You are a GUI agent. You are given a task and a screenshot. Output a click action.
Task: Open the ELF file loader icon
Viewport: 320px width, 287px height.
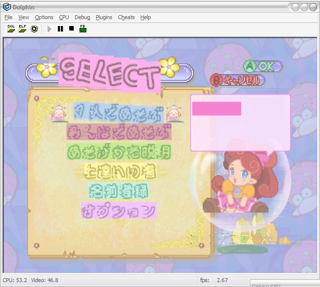(x=23, y=29)
